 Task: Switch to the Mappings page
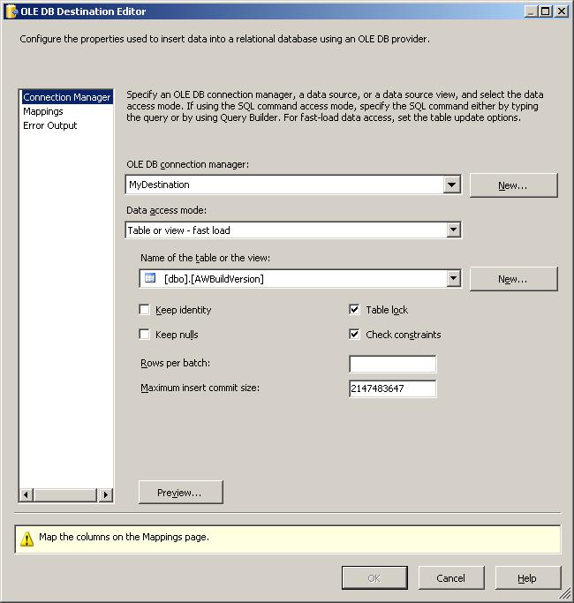(x=42, y=111)
